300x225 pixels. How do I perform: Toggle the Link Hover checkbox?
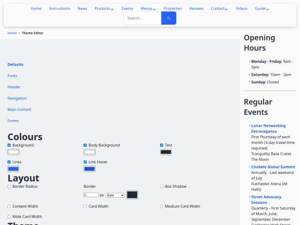pos(85,162)
